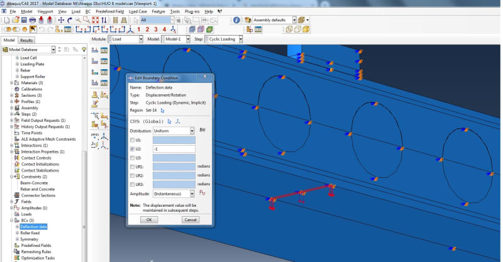Screen dimensions: 503x262
Task: Click the Open file folder icon
Action: click(x=15, y=20)
